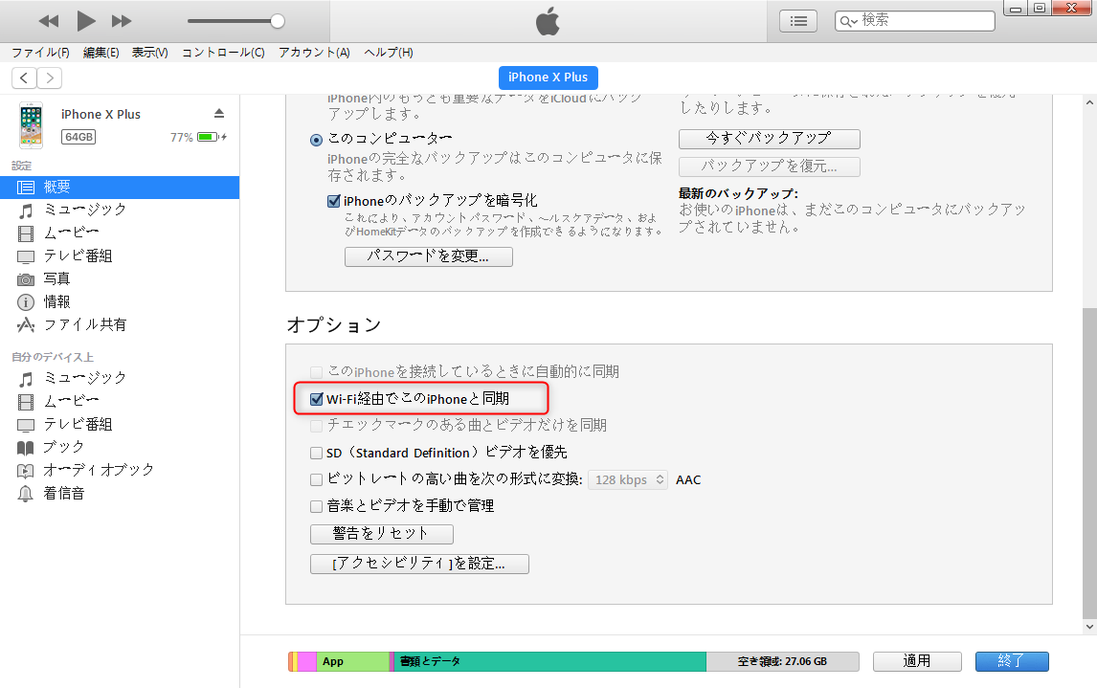Click the 空き領域 27.06 GB segment

[782, 661]
